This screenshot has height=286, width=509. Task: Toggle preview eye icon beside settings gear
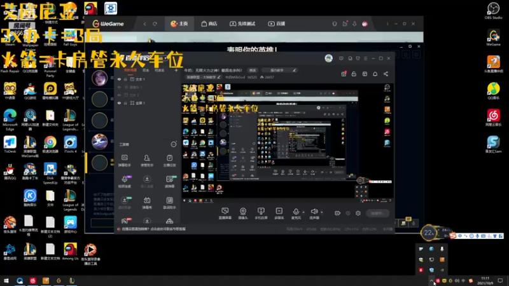[348, 213]
